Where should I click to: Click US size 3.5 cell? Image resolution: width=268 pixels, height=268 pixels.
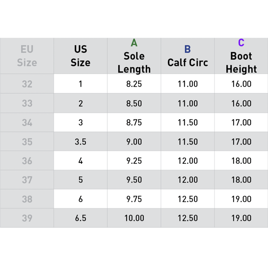[x=80, y=141]
